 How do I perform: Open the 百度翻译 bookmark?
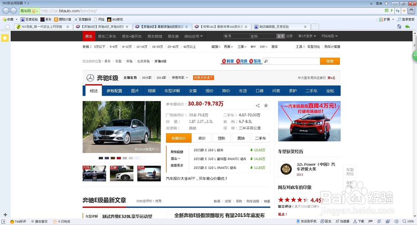pyautogui.click(x=83, y=20)
